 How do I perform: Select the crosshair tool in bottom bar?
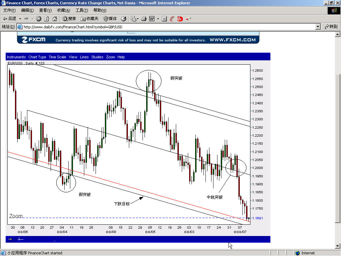[20, 239]
